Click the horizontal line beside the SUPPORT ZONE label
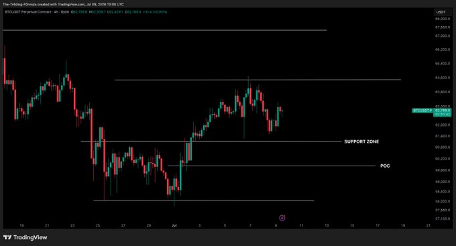 coord(211,141)
